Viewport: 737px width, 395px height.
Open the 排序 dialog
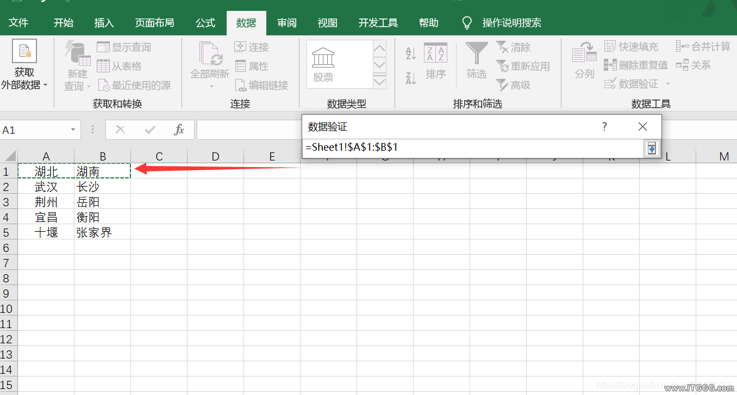pyautogui.click(x=435, y=61)
